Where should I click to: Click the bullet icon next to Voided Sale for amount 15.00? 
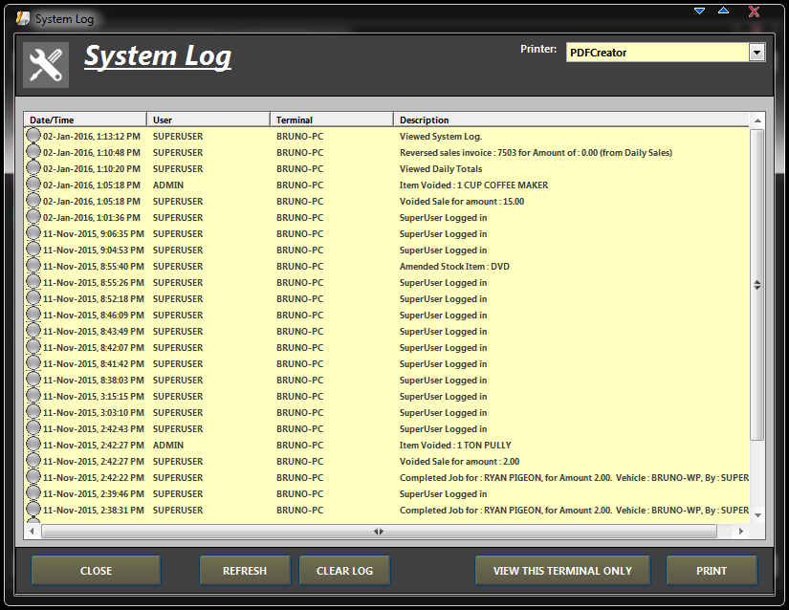pos(33,201)
